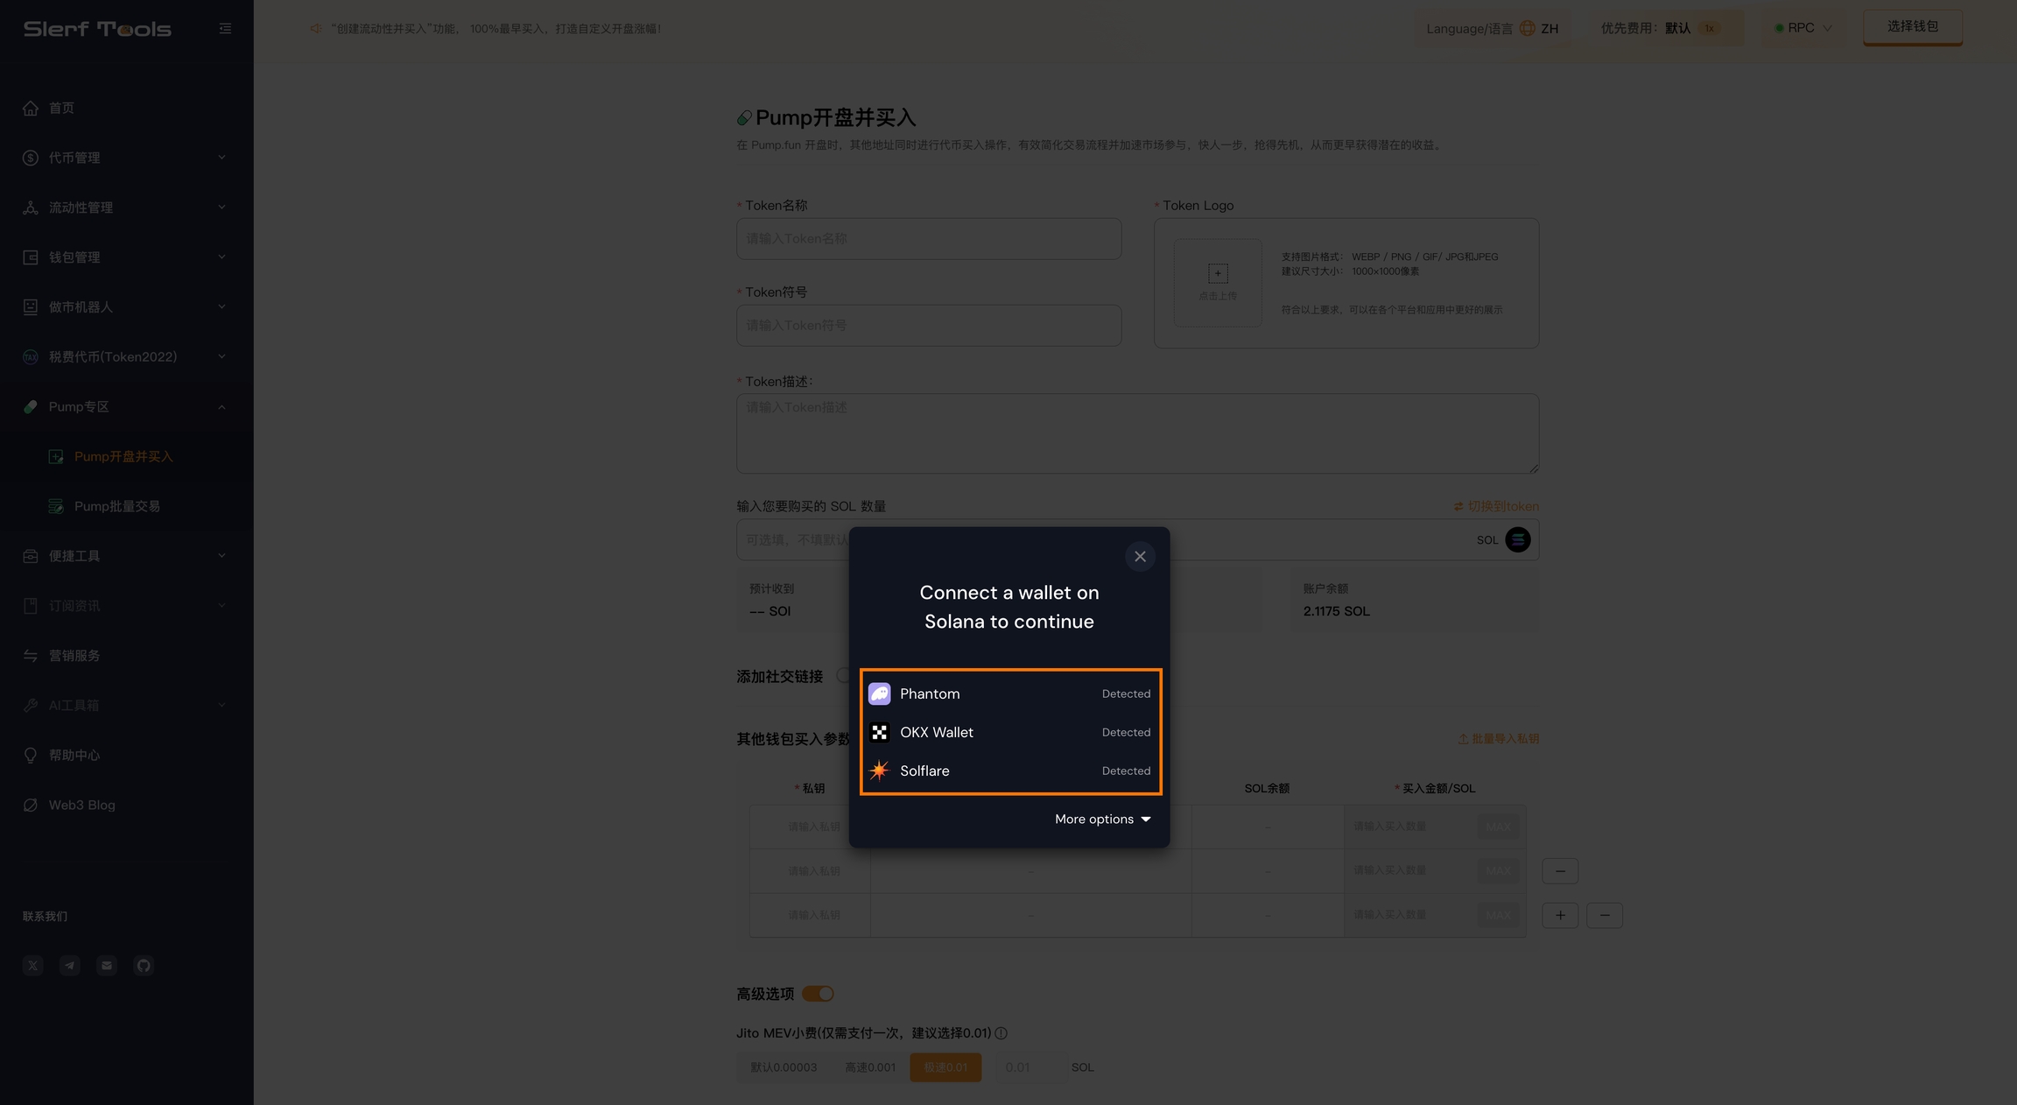Open the RPC dropdown

[1803, 28]
